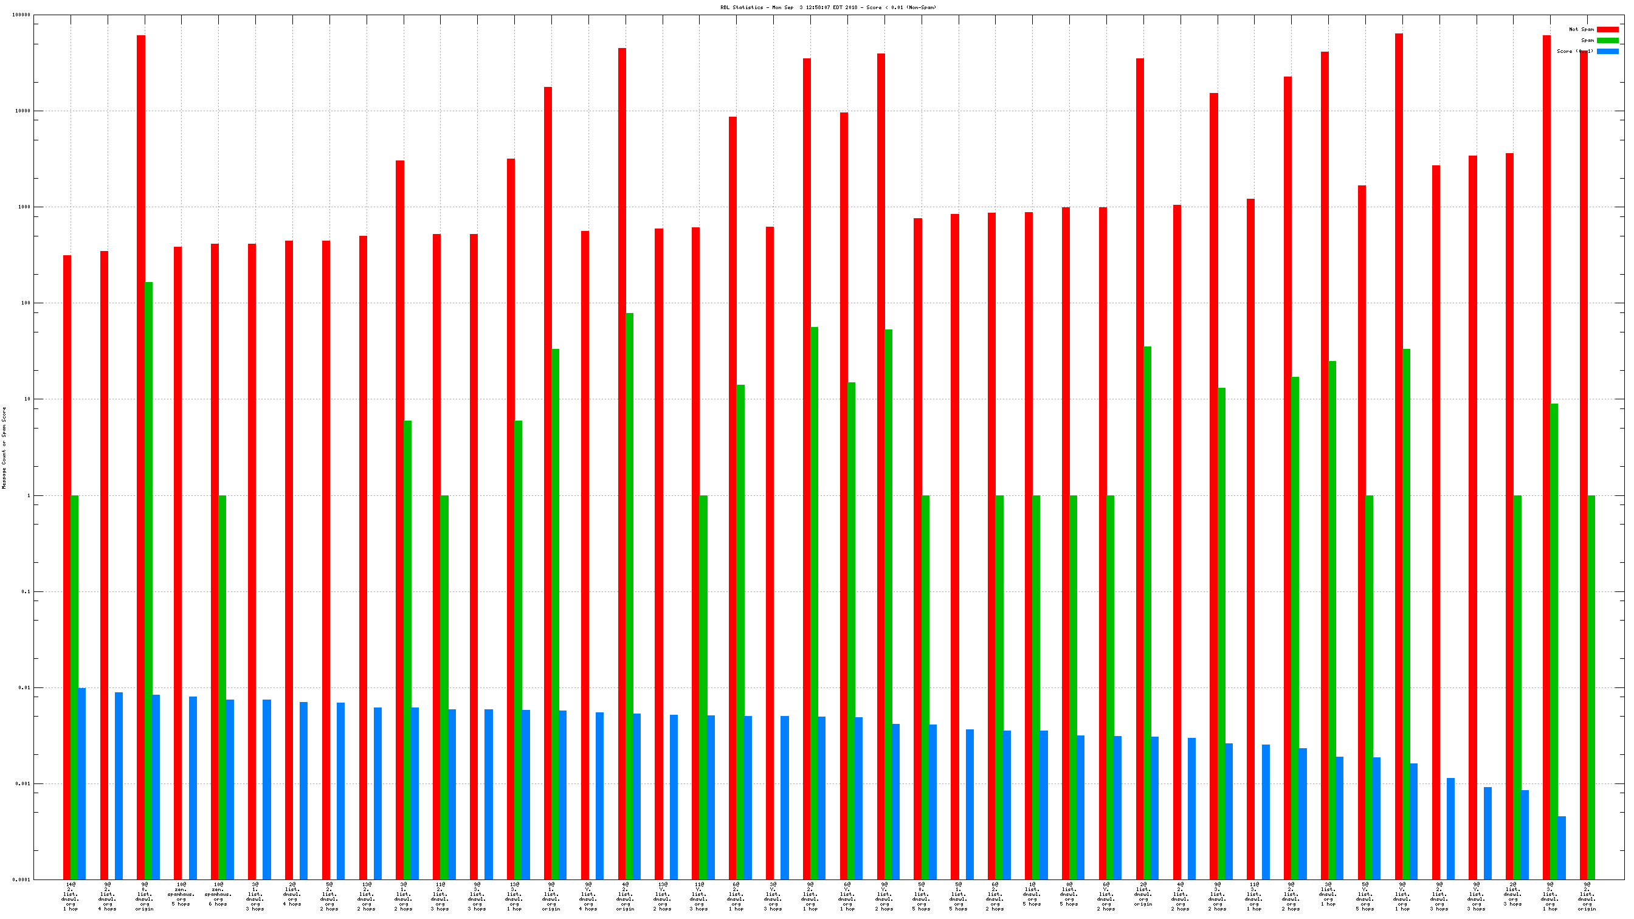This screenshot has height=919, width=1634.
Task: Click the 'Not Spam' legend label
Action: [1581, 29]
